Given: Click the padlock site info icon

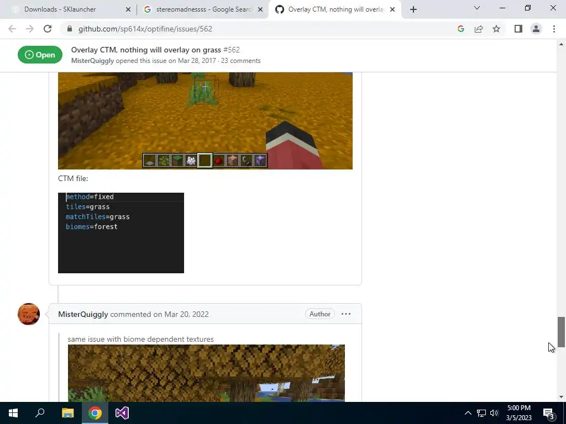Looking at the screenshot, I should [x=70, y=29].
